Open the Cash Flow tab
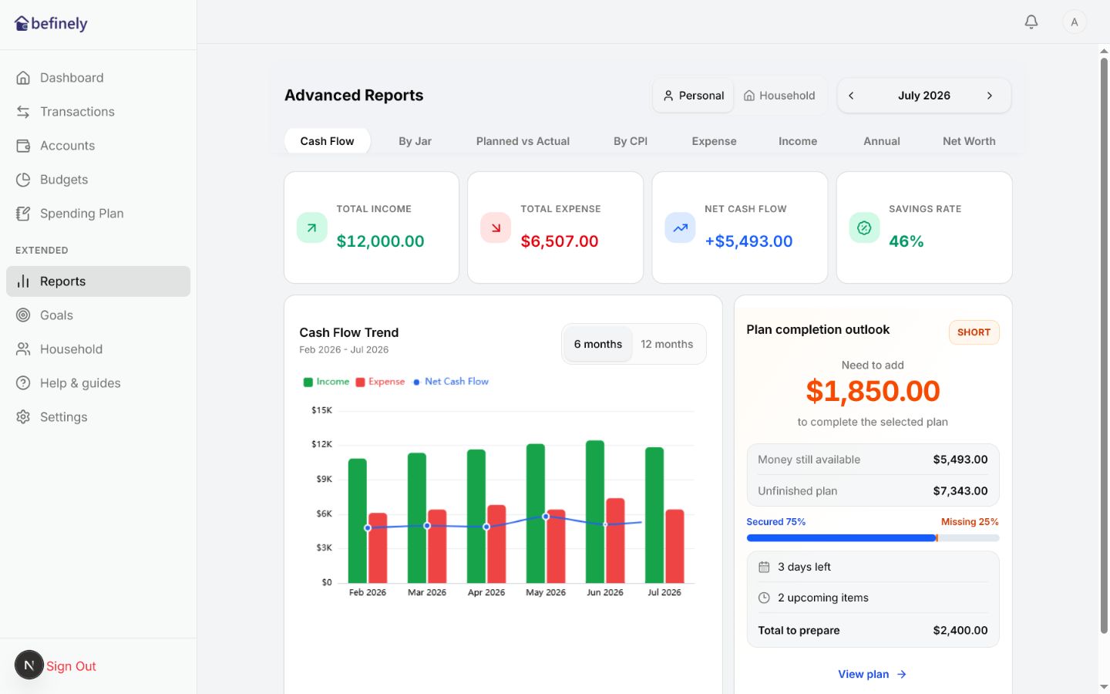Viewport: 1110px width, 694px height. click(x=328, y=141)
